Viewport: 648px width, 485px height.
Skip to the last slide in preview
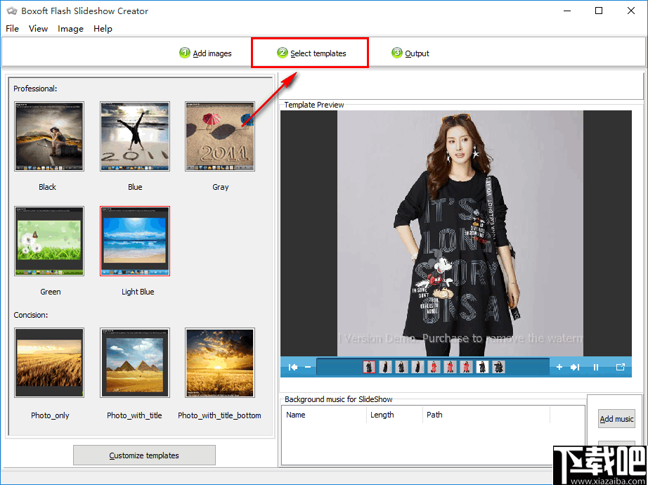575,367
